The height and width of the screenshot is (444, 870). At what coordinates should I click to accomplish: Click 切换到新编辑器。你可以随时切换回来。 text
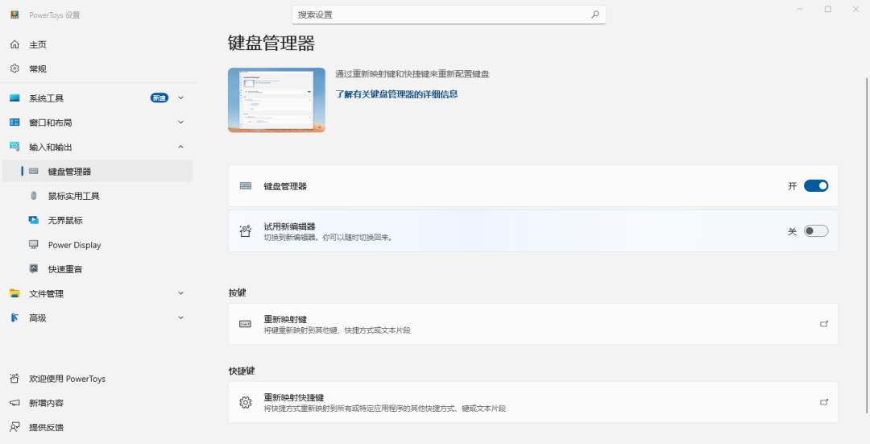coord(328,238)
